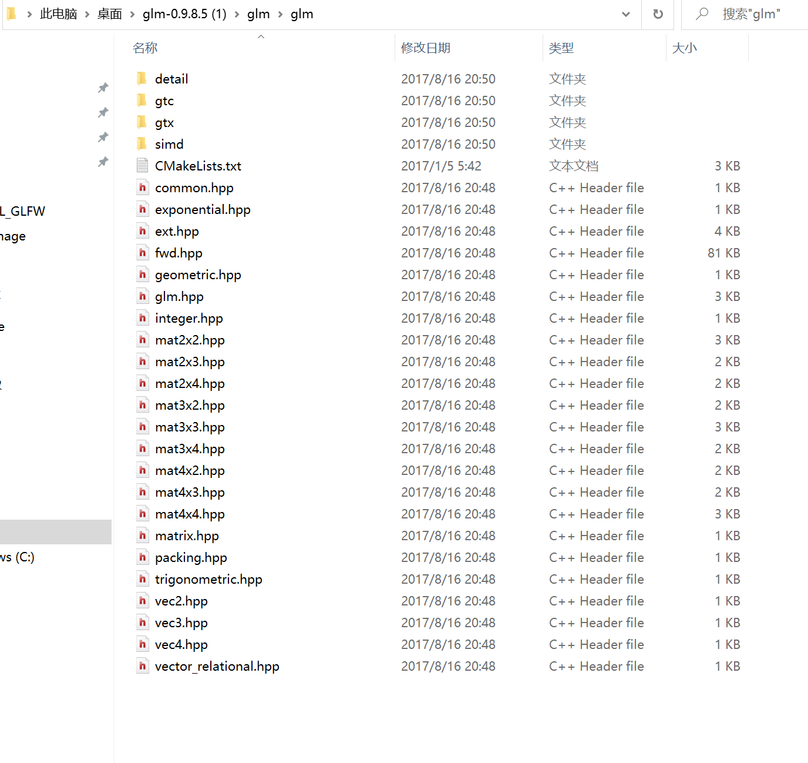Viewport: 808px width, 763px height.
Task: Click the first pin icon in navigation pane
Action: [x=103, y=88]
